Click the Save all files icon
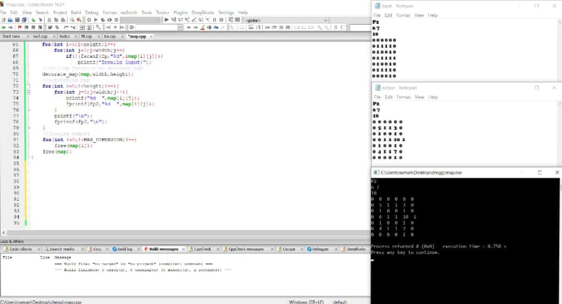 (x=24, y=20)
